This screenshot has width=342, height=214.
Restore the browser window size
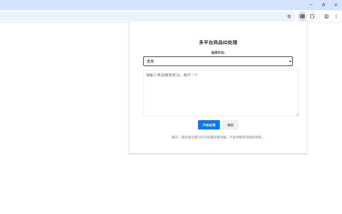(323, 5)
